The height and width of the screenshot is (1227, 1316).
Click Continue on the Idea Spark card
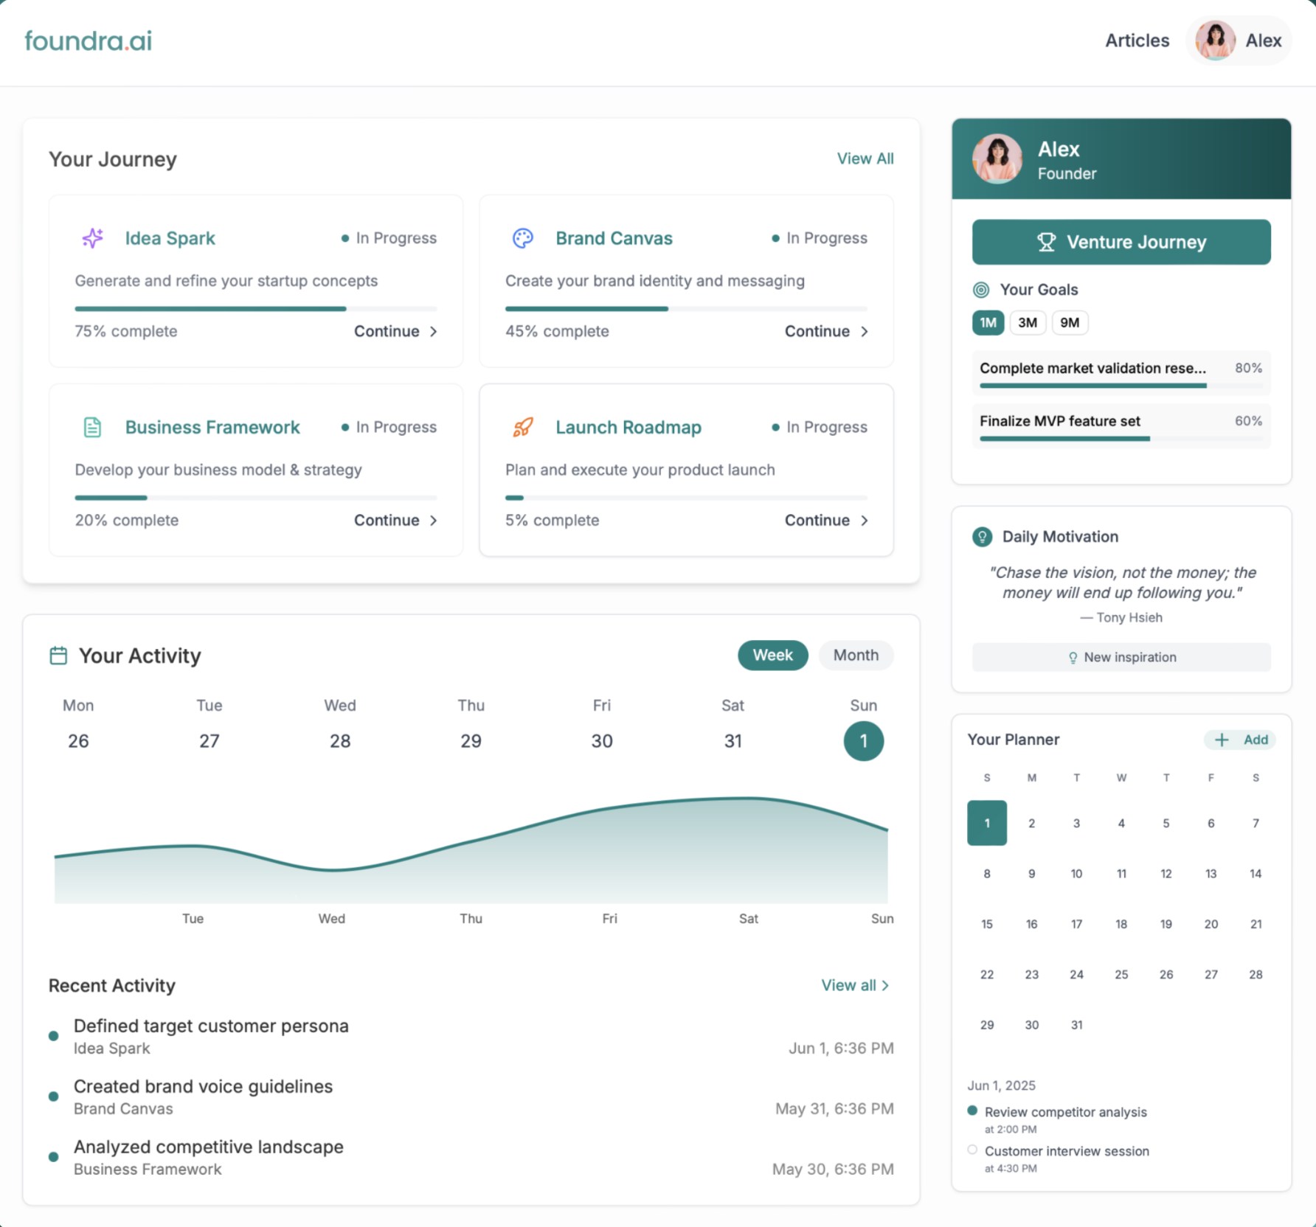click(396, 331)
